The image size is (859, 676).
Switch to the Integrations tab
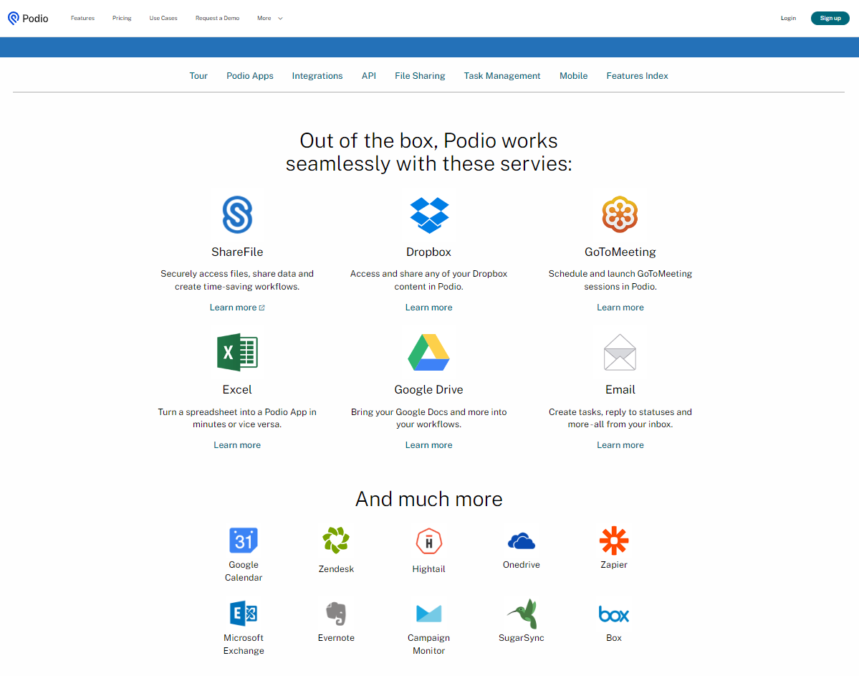[317, 76]
